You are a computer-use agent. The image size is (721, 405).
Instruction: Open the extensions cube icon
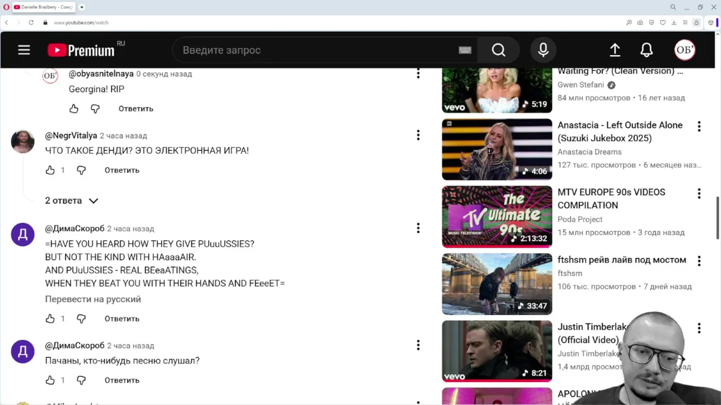coord(710,22)
